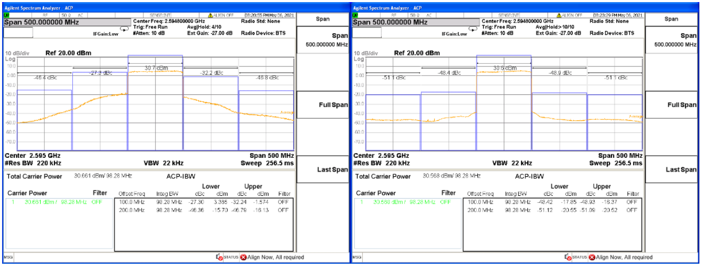
Task: Select the Span 500.000000 MHz softkey in left analyzer
Action: coord(324,40)
